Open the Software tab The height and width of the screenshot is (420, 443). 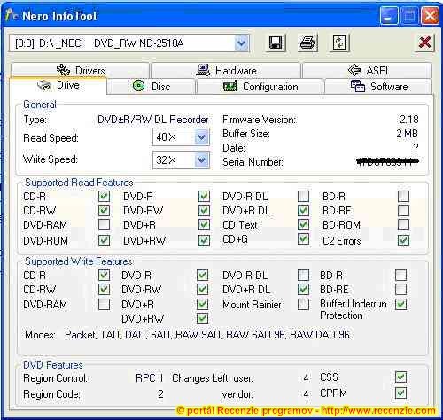[x=379, y=87]
